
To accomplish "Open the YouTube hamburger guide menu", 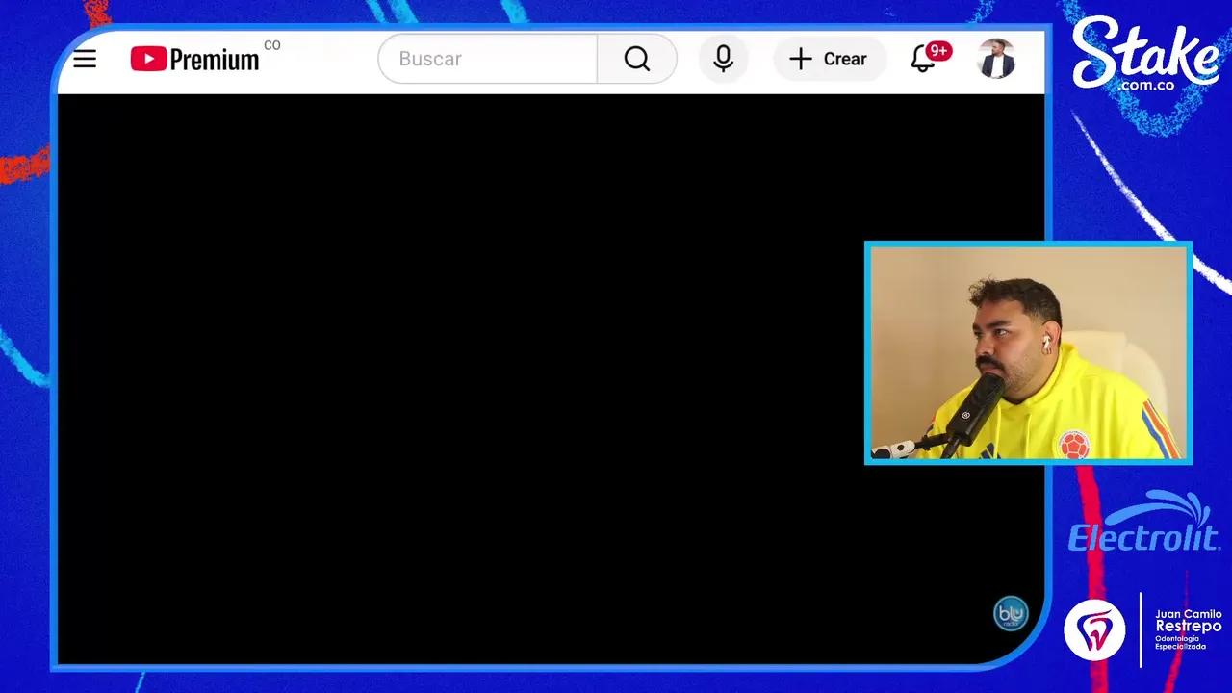I will (85, 59).
